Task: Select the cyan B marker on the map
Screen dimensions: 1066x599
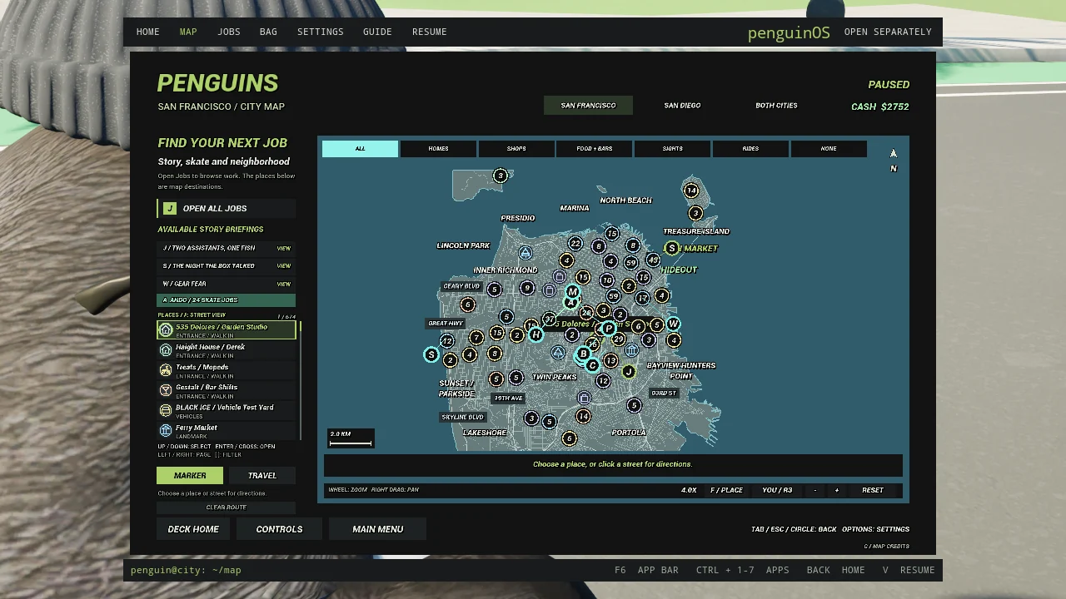Action: pos(583,354)
